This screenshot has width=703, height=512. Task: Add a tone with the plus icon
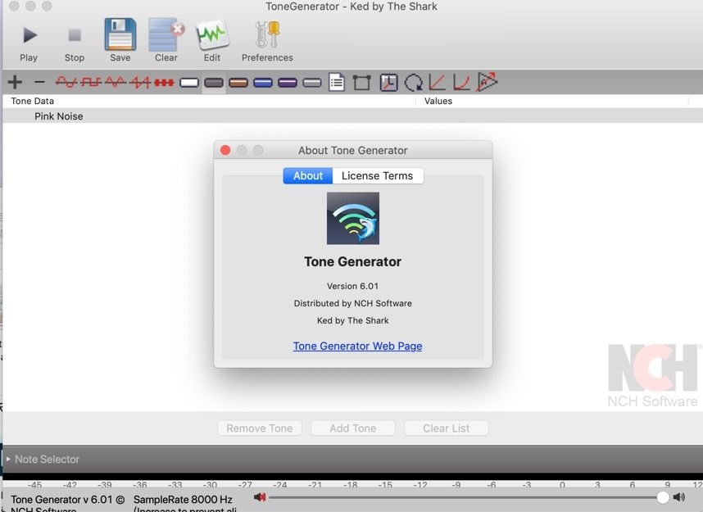click(x=15, y=82)
